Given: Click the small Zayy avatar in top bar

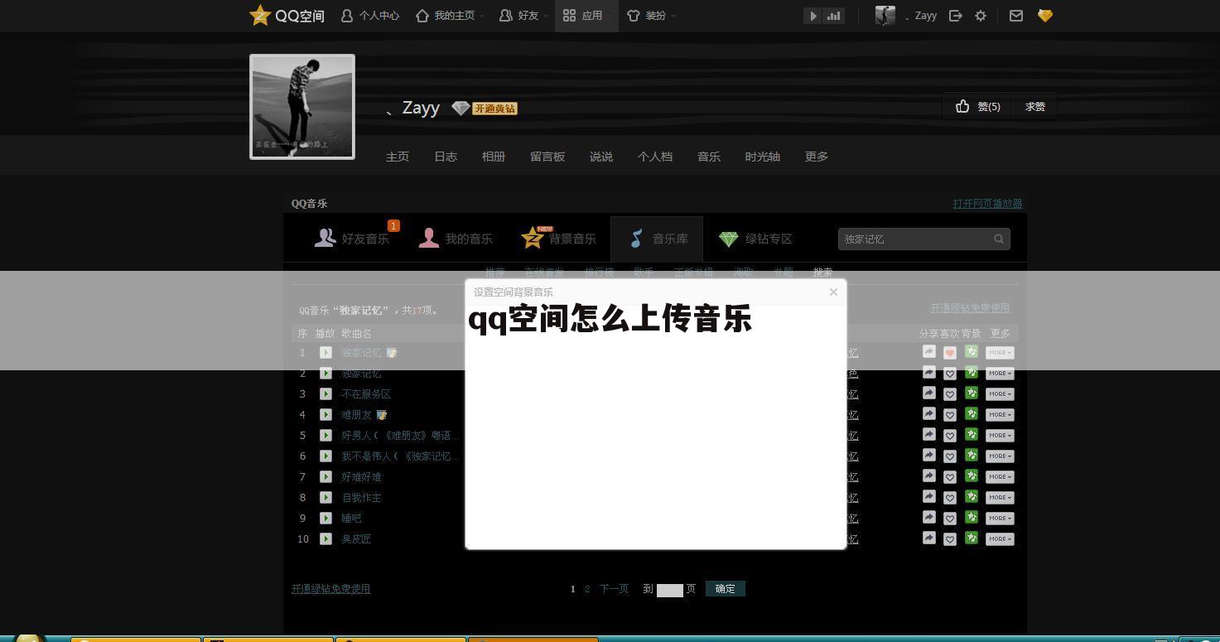Looking at the screenshot, I should (885, 16).
